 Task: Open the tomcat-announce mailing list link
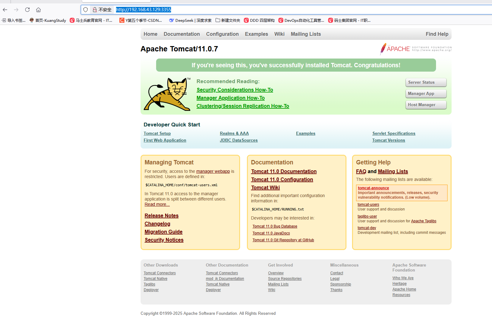[x=373, y=188]
